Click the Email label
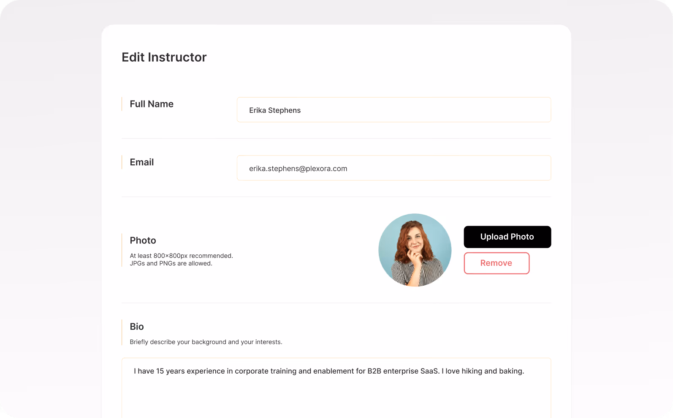 point(142,162)
